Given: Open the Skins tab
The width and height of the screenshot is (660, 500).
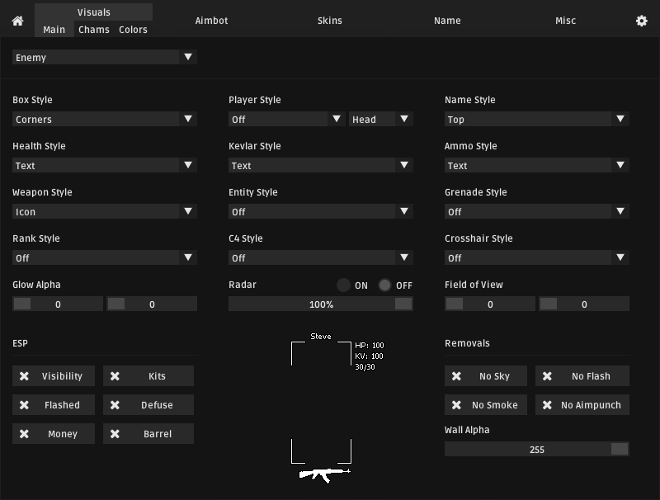Looking at the screenshot, I should coord(329,21).
